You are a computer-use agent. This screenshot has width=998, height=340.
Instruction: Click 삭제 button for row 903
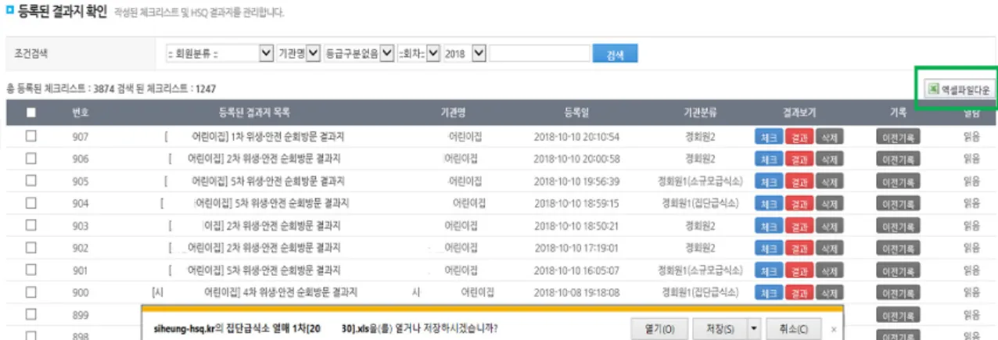(x=828, y=226)
